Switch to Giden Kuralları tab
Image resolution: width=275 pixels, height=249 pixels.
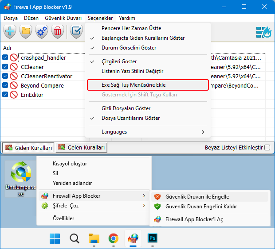click(x=28, y=148)
